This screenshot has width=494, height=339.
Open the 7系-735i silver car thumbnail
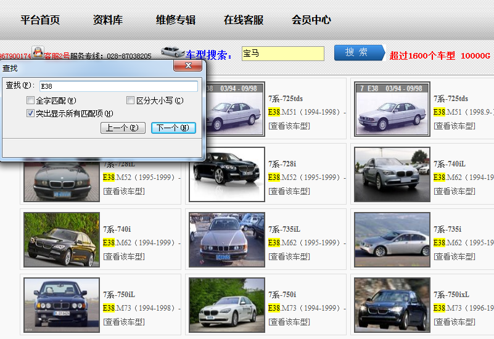coord(392,240)
